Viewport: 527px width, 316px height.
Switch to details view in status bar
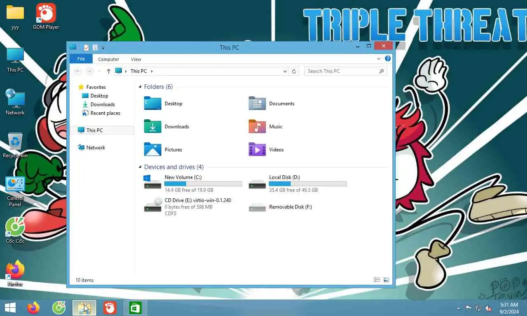[x=377, y=280]
